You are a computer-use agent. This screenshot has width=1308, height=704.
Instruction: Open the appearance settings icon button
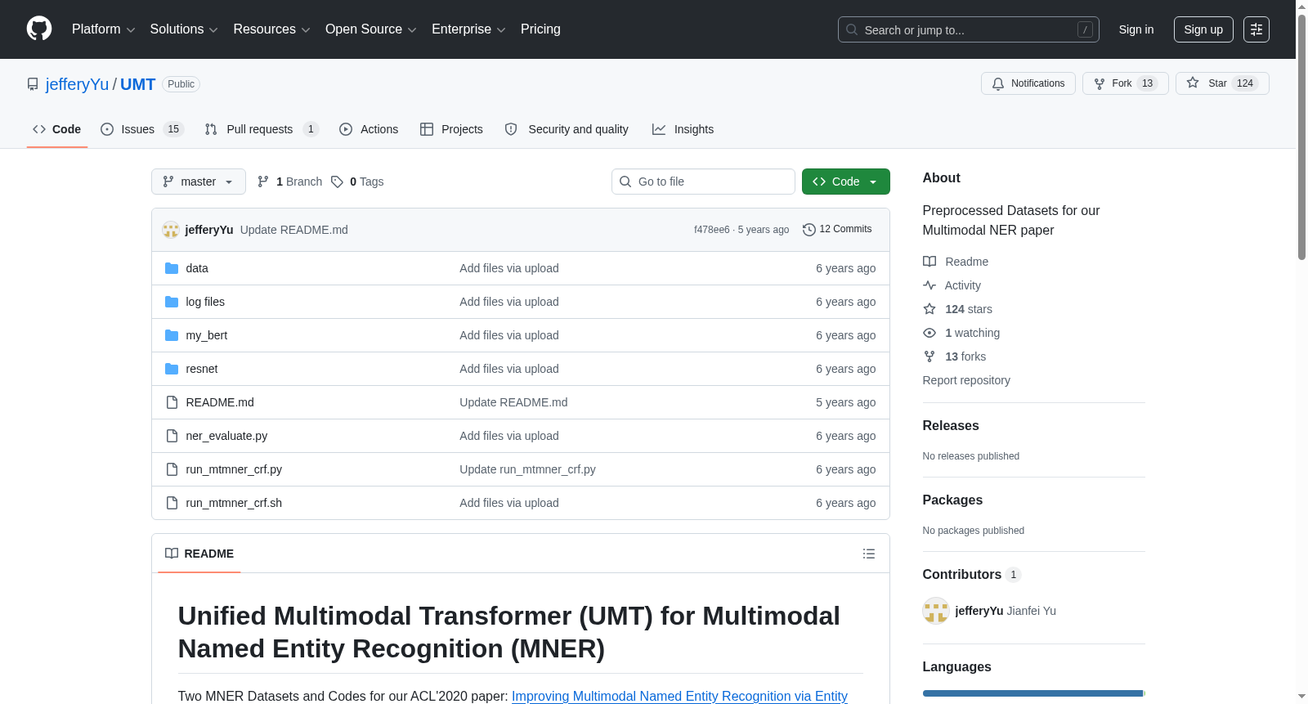point(1256,29)
